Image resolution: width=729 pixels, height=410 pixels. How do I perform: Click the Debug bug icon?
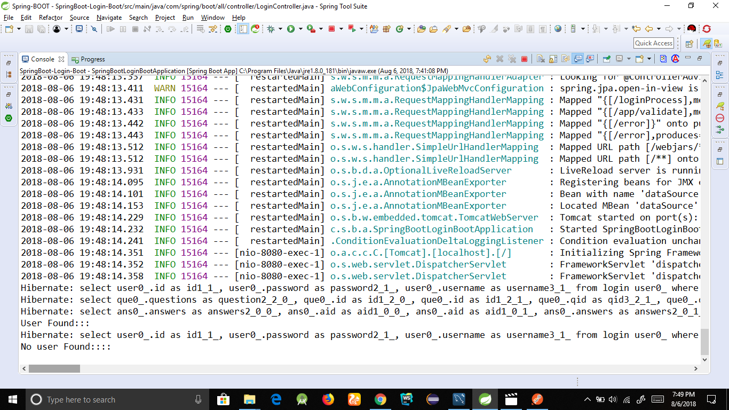[271, 29]
